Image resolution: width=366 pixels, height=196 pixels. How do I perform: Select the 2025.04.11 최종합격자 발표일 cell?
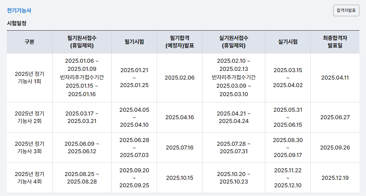click(x=336, y=77)
